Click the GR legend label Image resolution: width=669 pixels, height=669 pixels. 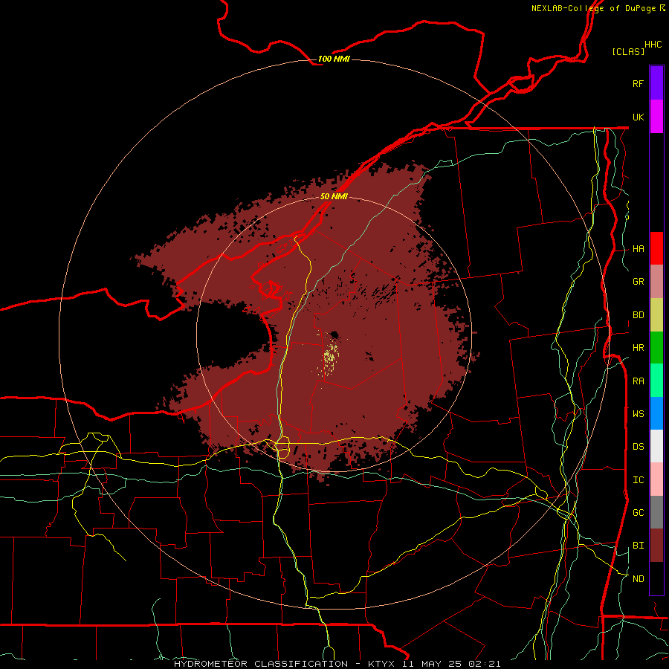coord(639,282)
